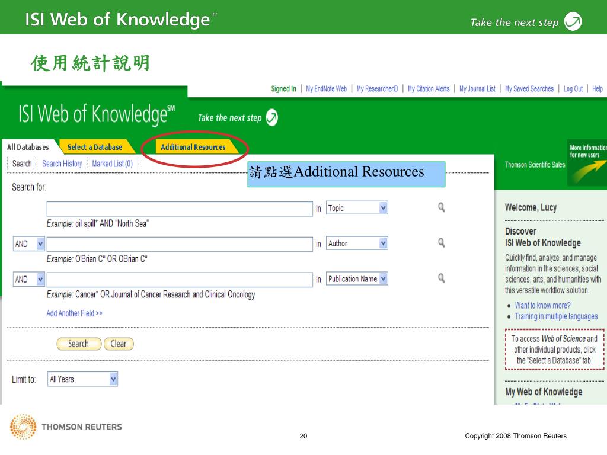Select the Search sub-tab

(x=22, y=164)
